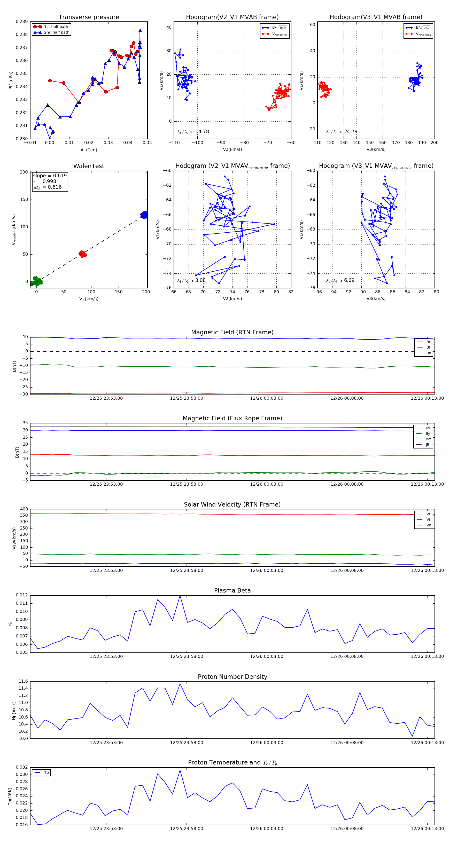Viewport: 465px width, 852px height.
Task: Click the 'Proton Temperature and Te/Tp' title
Action: pyautogui.click(x=232, y=763)
